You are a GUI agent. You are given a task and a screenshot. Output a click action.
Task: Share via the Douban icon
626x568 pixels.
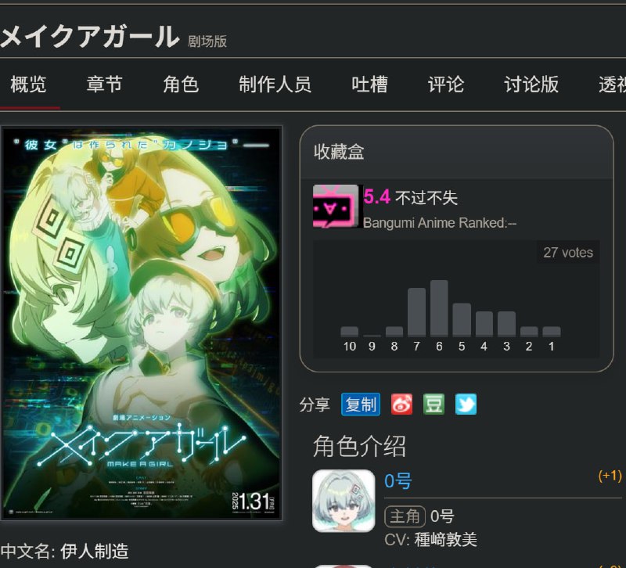(x=434, y=404)
